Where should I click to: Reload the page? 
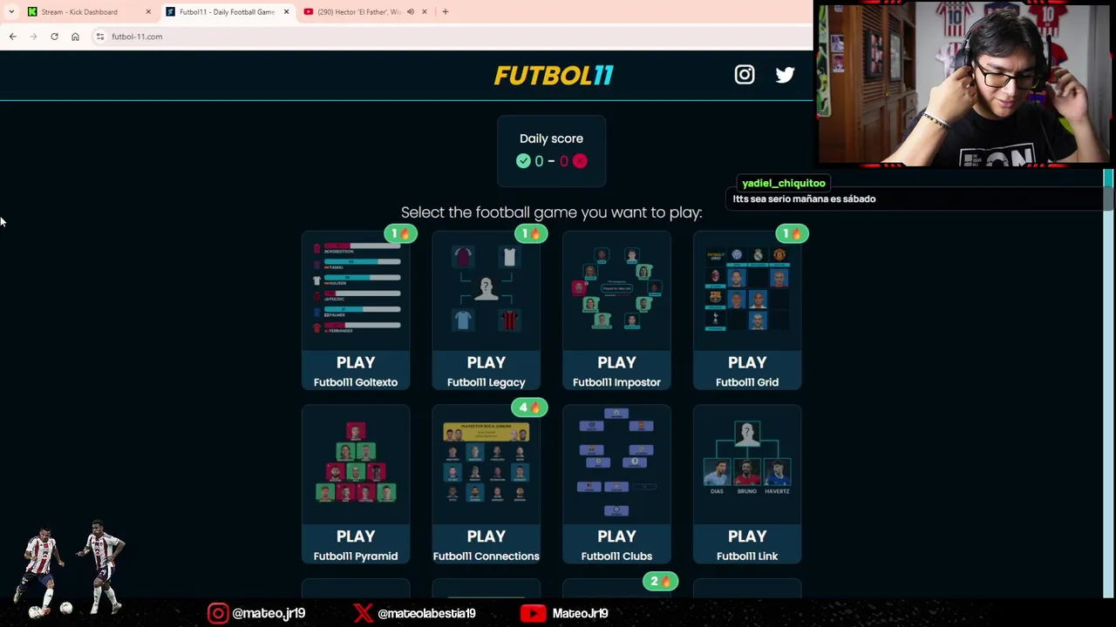point(54,37)
